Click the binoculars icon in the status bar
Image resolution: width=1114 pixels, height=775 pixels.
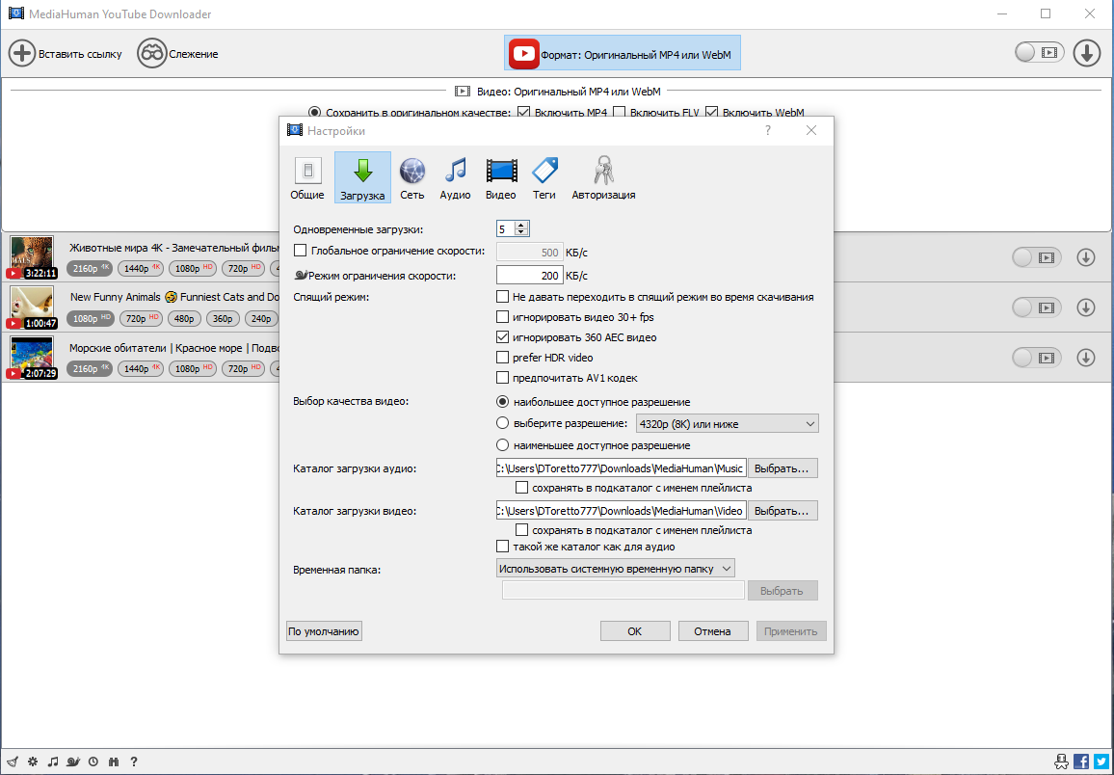[x=114, y=762]
